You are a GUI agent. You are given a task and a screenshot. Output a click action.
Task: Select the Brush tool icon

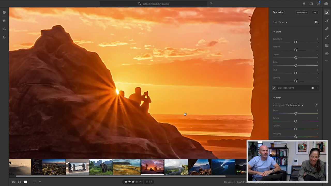click(x=327, y=37)
